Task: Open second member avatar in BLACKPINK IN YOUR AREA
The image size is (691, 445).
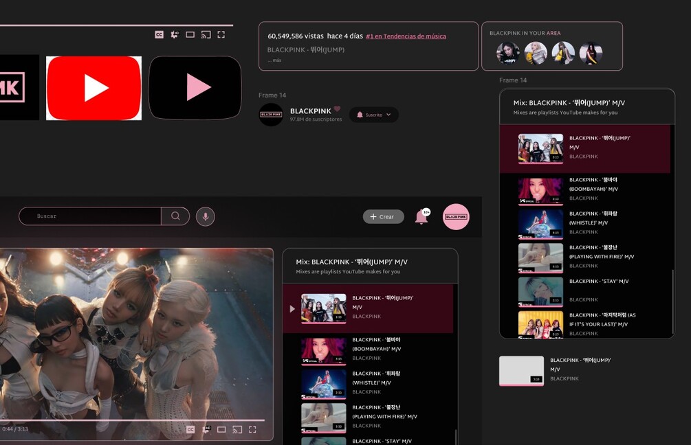Action: [x=536, y=53]
